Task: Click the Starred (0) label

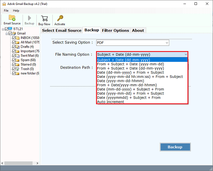Action: [x=28, y=65]
